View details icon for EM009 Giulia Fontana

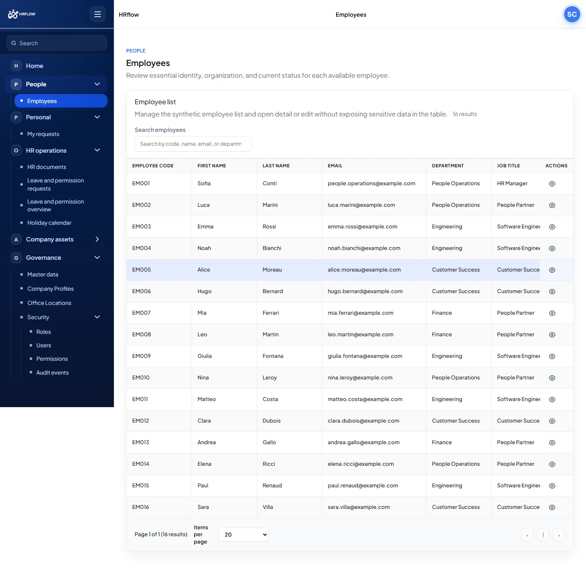(552, 356)
